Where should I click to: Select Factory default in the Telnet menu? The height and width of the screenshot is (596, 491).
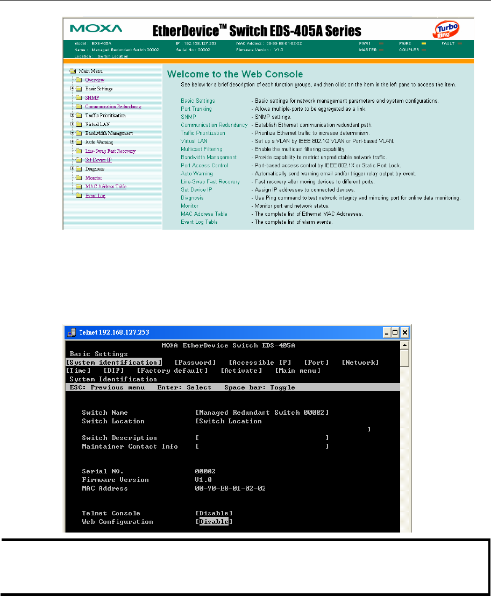172,371
